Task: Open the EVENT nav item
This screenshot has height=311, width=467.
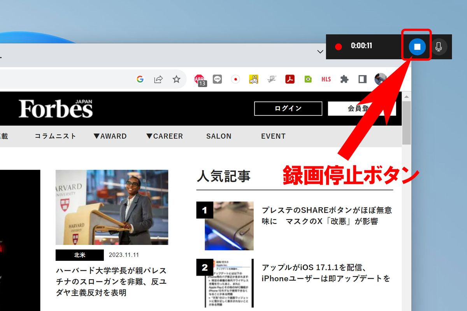Action: (x=273, y=136)
